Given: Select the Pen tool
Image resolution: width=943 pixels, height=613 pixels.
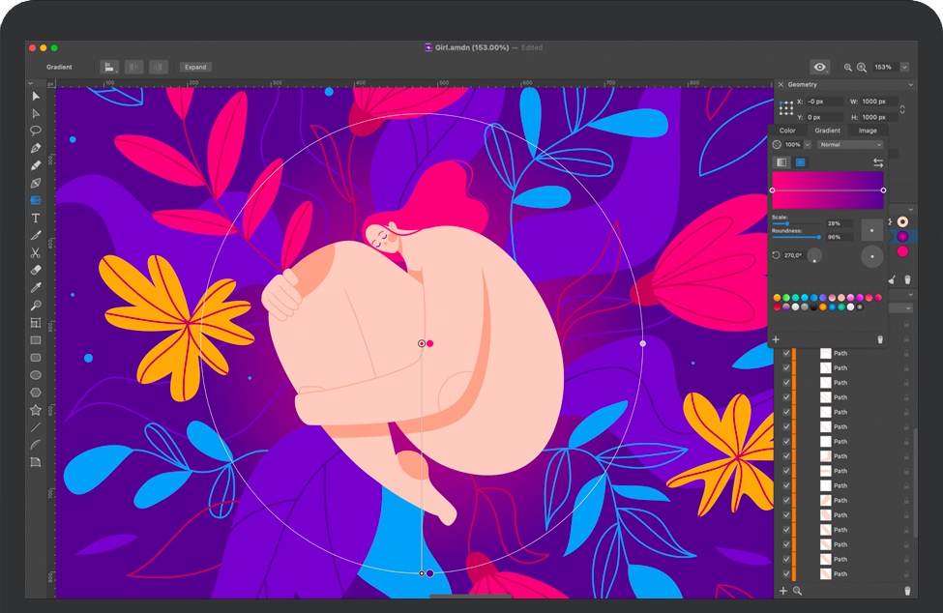Looking at the screenshot, I should (36, 148).
